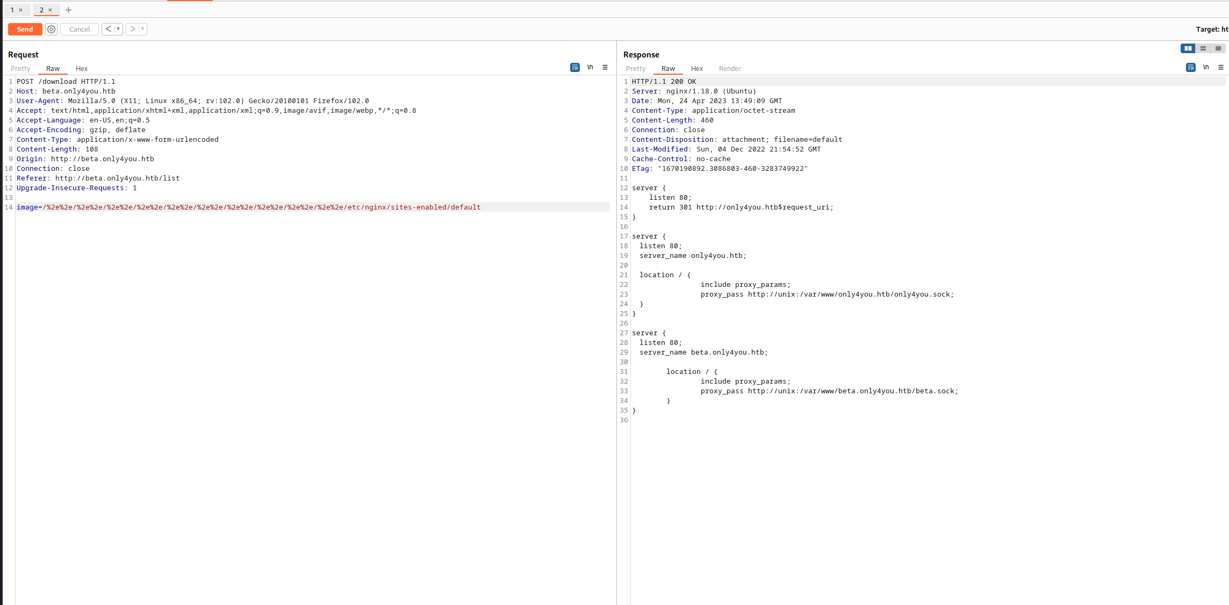Switch Request view to Pretty tab
This screenshot has width=1229, height=605.
(20, 68)
